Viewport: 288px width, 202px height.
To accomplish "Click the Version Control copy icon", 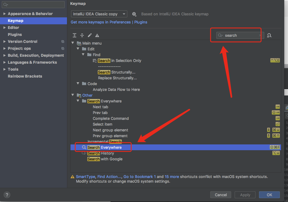I will pos(63,41).
